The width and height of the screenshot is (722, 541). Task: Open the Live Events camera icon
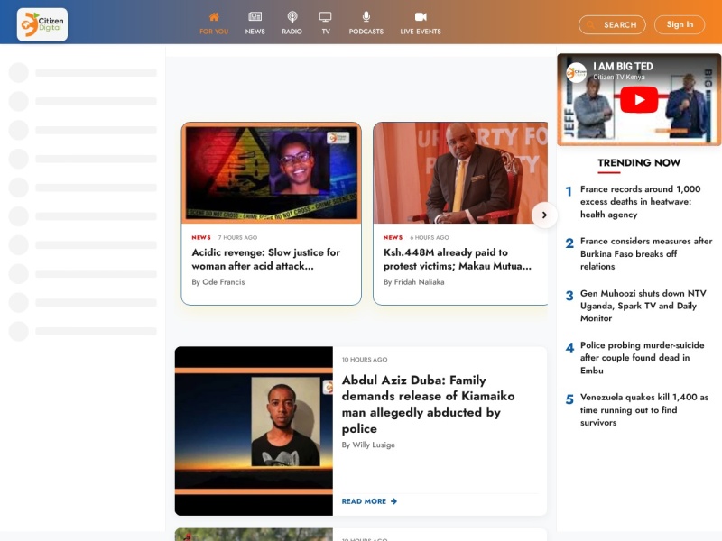tap(421, 17)
